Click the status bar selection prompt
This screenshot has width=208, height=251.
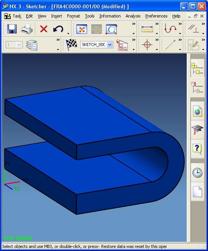click(51, 246)
